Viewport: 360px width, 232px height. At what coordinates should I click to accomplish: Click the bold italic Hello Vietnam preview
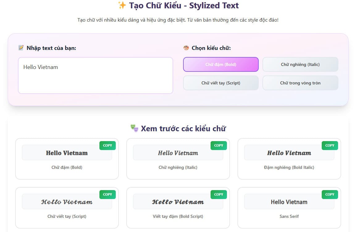tap(289, 153)
